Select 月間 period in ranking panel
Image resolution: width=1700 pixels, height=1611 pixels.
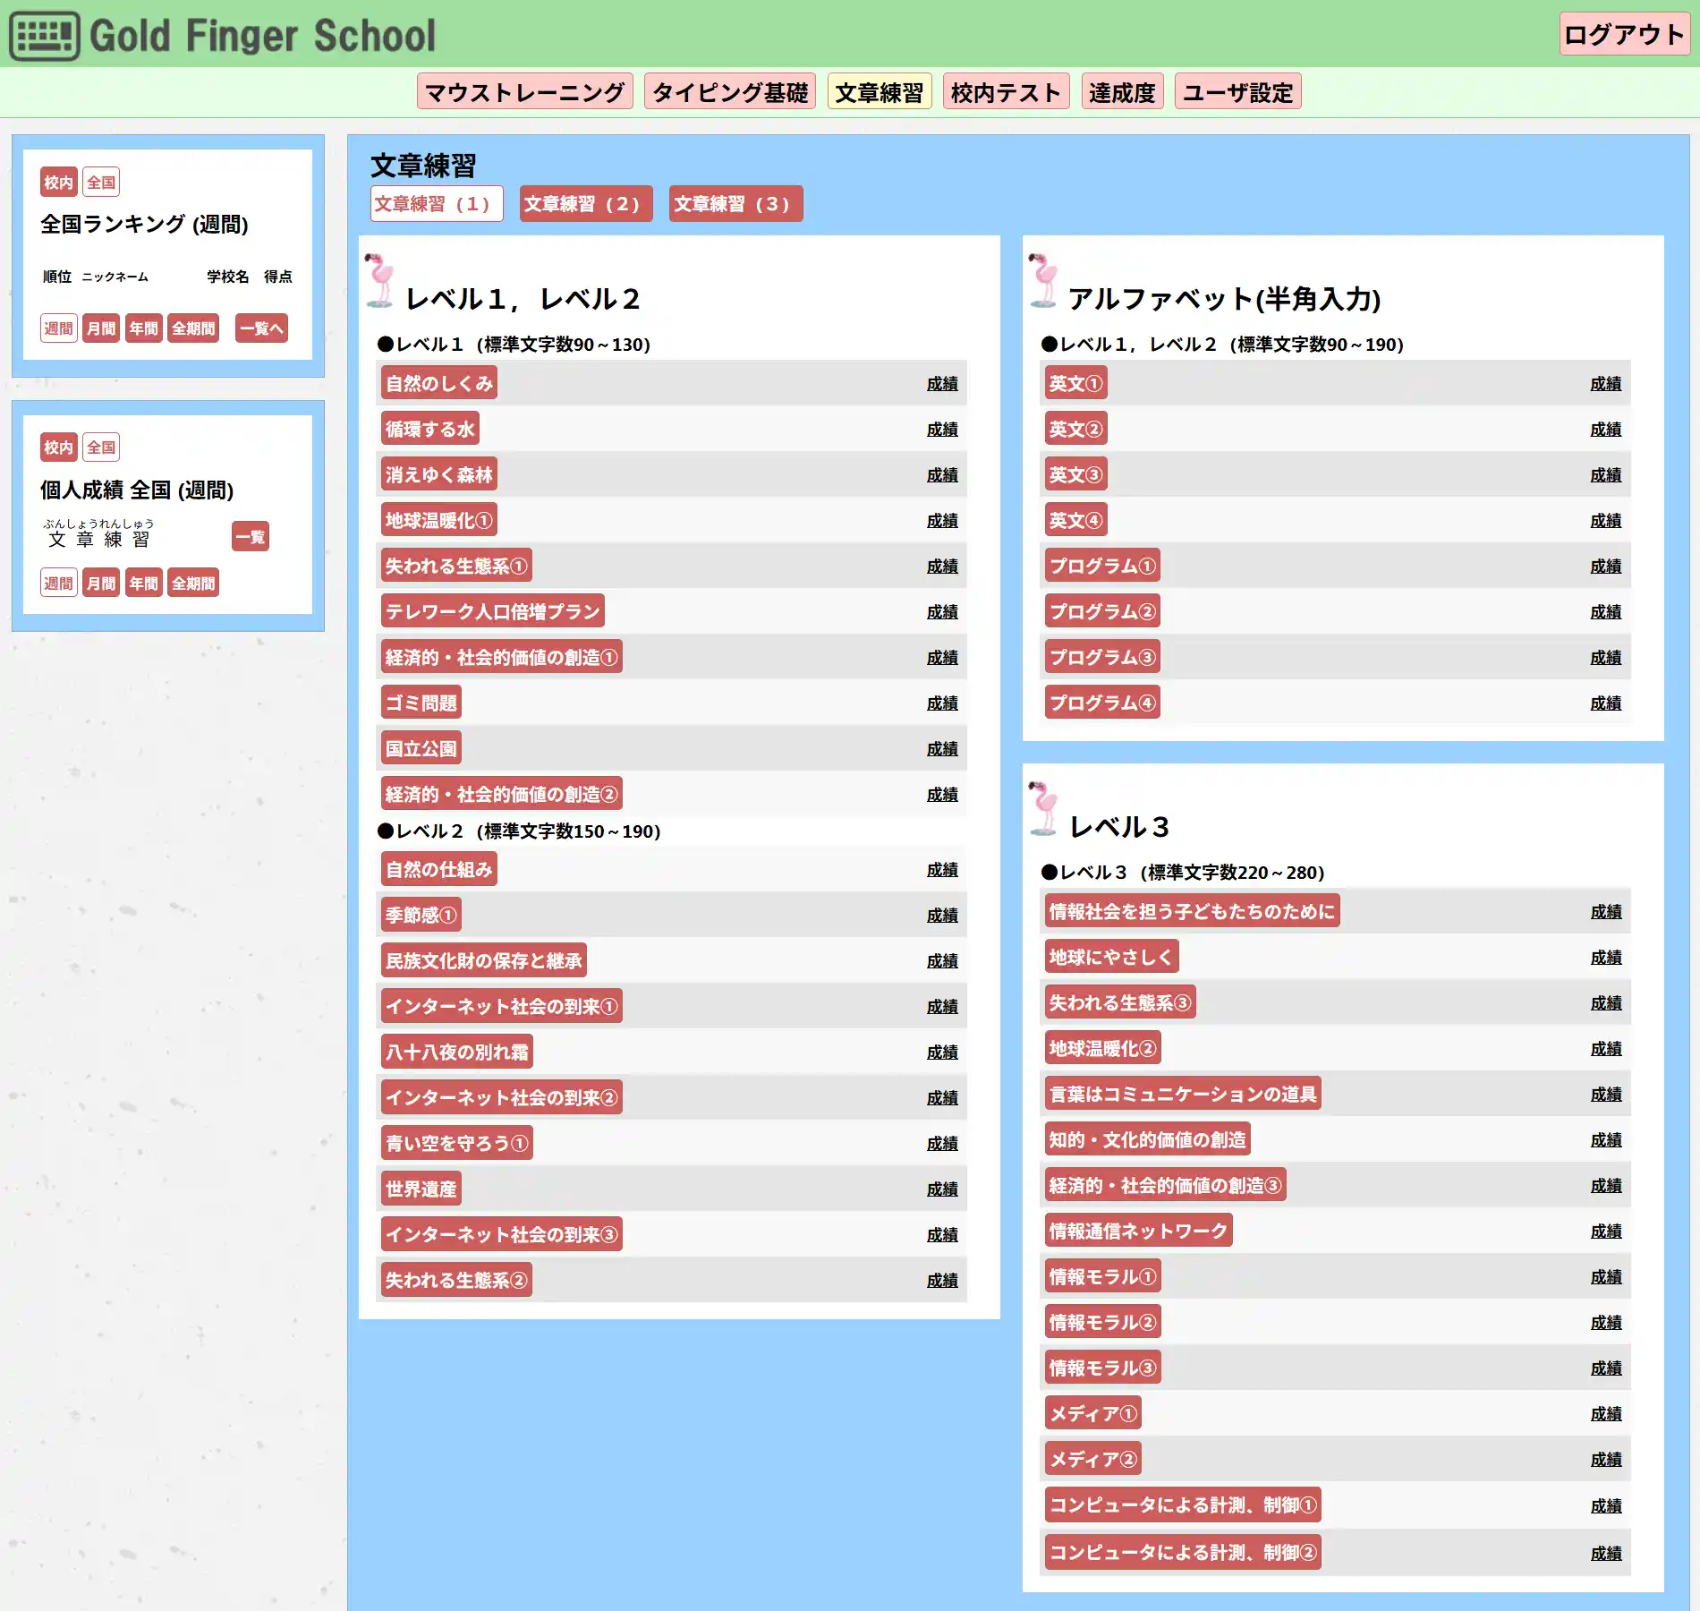pyautogui.click(x=101, y=328)
